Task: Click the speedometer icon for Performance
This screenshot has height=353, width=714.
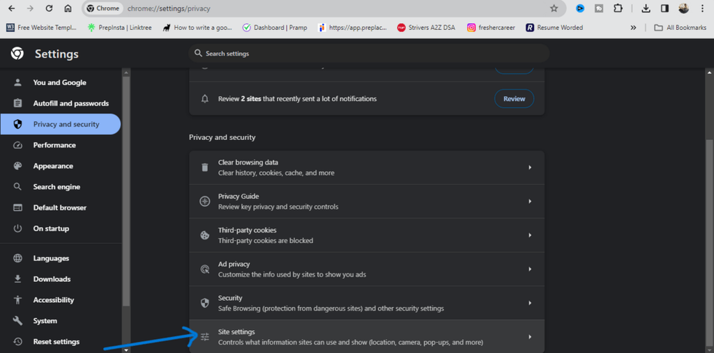Action: tap(17, 145)
